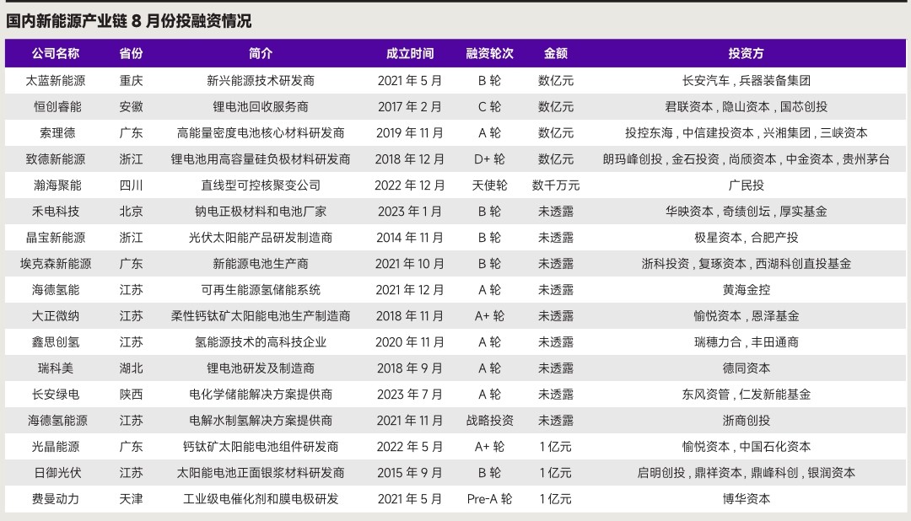The height and width of the screenshot is (521, 911).
Task: Select the 战略投资 financing round cell
Action: [489, 421]
